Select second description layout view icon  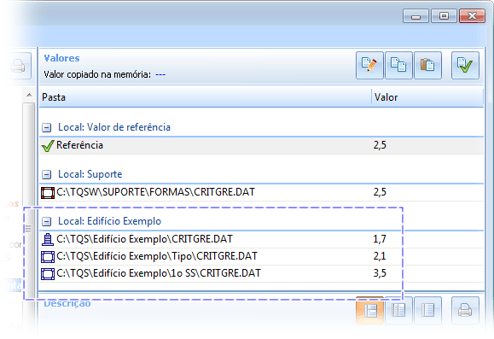(398, 310)
